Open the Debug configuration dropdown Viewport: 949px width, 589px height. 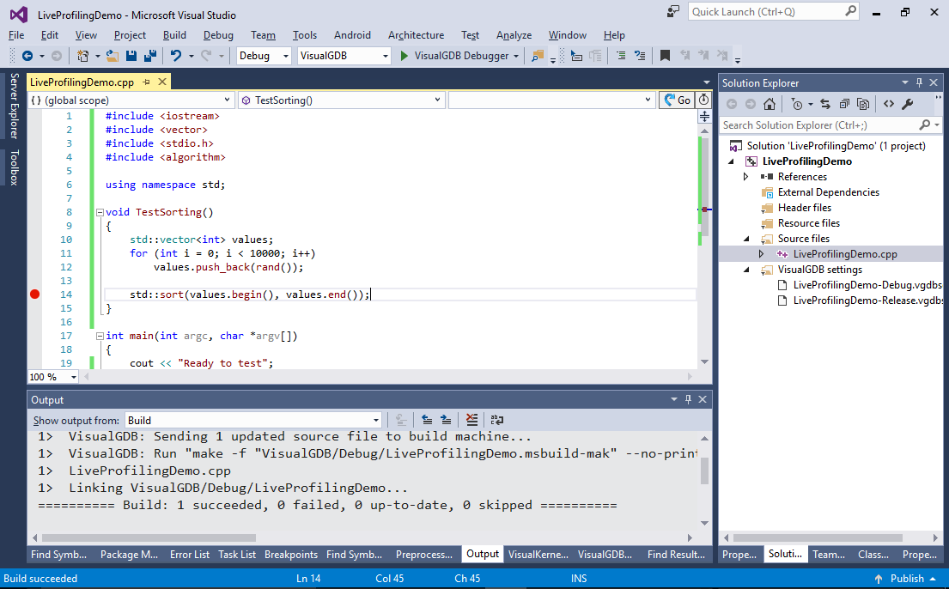click(264, 56)
